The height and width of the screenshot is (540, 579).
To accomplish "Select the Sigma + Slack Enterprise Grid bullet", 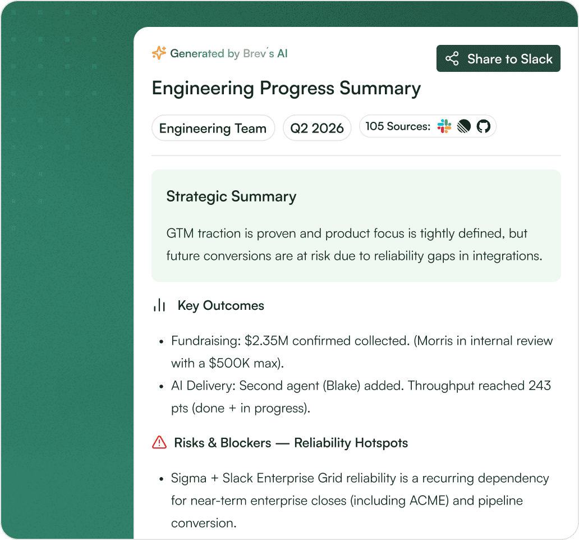I will tap(354, 501).
